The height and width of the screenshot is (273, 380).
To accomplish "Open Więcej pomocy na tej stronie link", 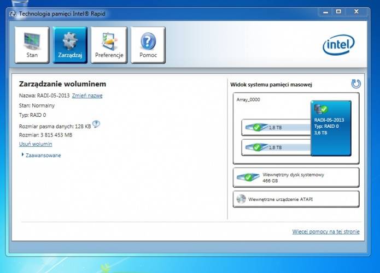I will click(326, 232).
